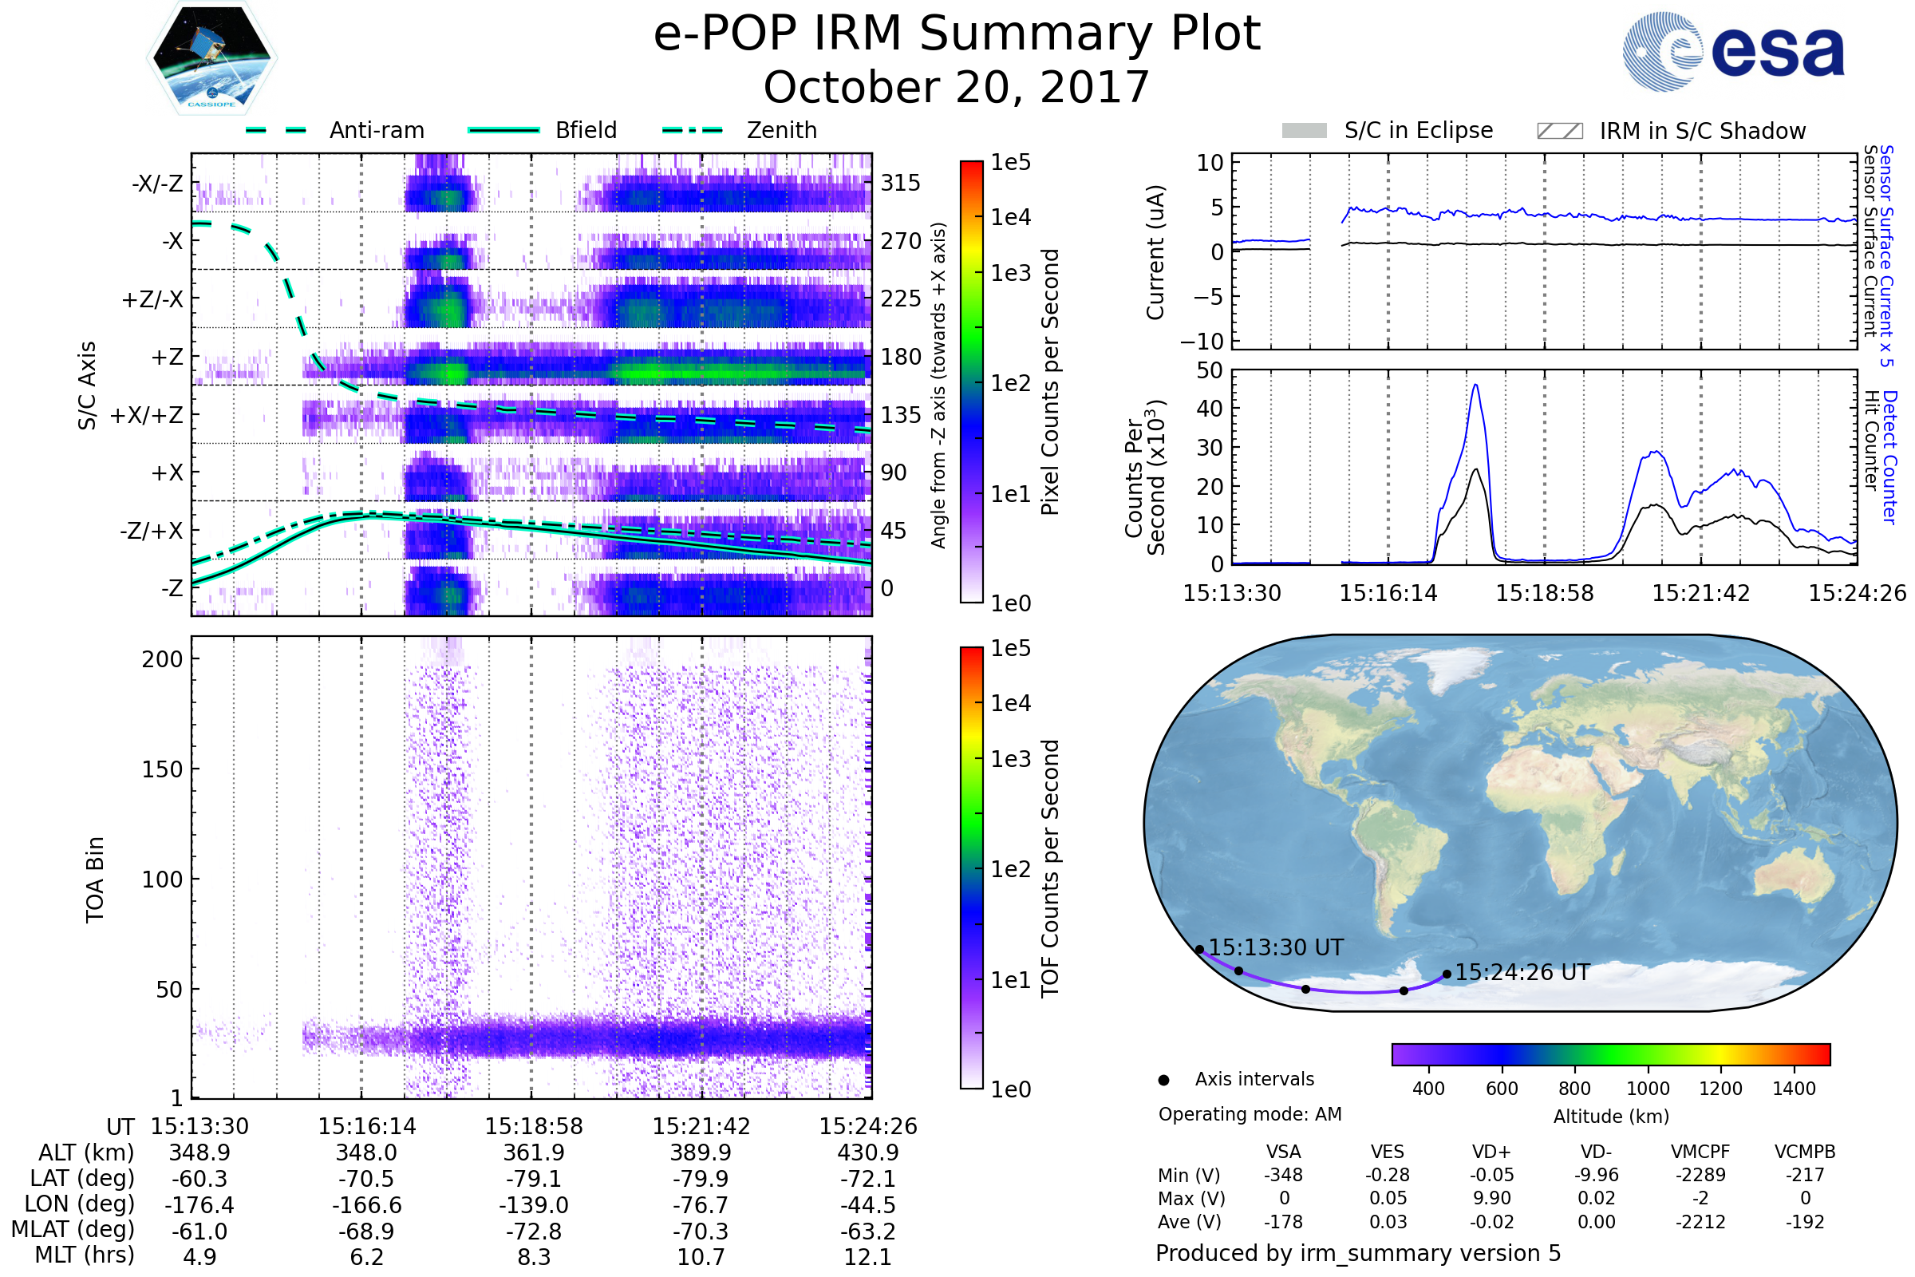Click the Bfield solid line legend marker

504,130
